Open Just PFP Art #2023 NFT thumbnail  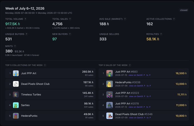[110, 94]
